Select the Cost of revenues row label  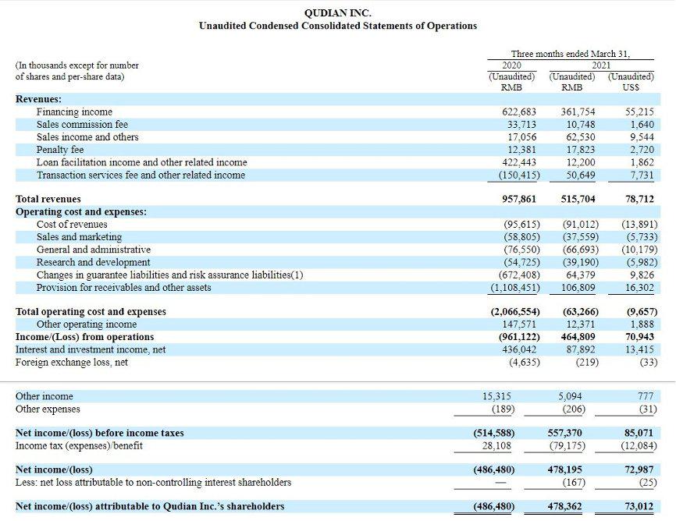click(x=72, y=225)
